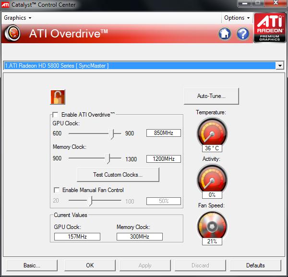The image size is (288, 277).
Task: Click the Fan Speed gauge dial
Action: (x=212, y=225)
